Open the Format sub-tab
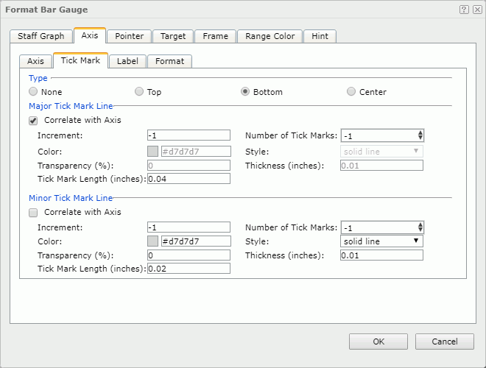Screen dimensions: 486x368 click(x=170, y=61)
